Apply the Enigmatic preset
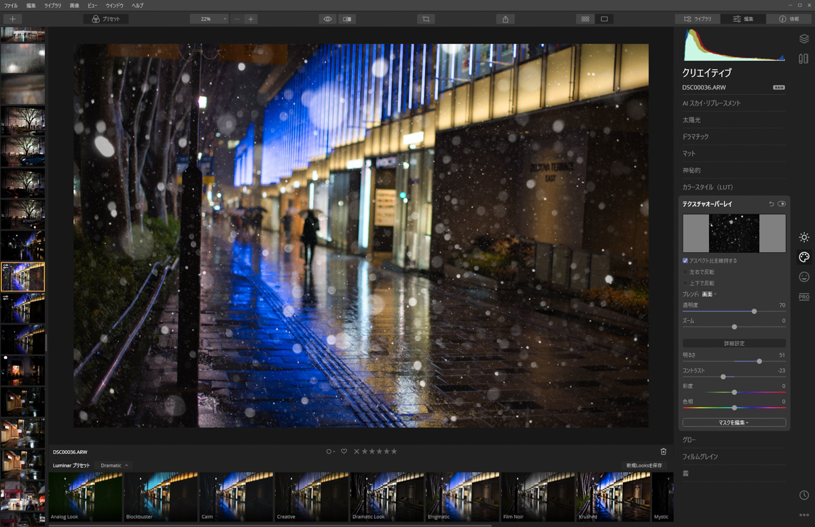This screenshot has width=815, height=527. point(462,497)
